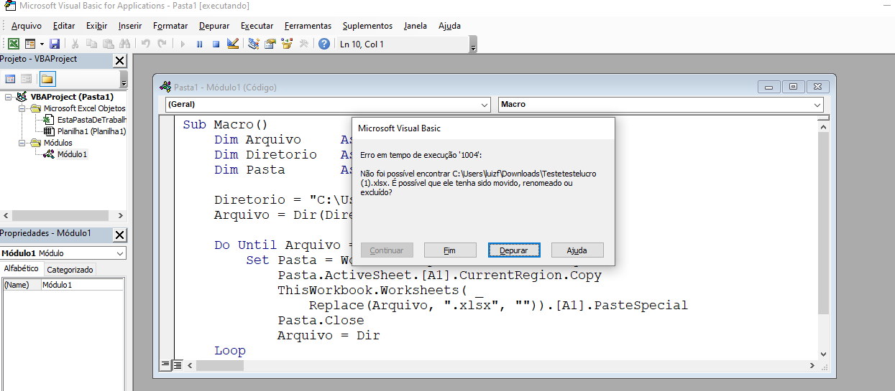The height and width of the screenshot is (391, 895).
Task: Open the Módulo1 Módulo object dropdown
Action: click(x=119, y=253)
